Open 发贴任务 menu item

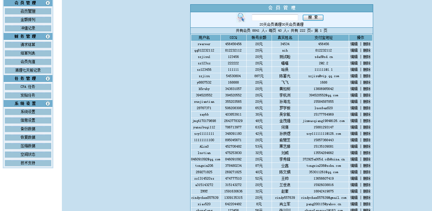coord(28,95)
